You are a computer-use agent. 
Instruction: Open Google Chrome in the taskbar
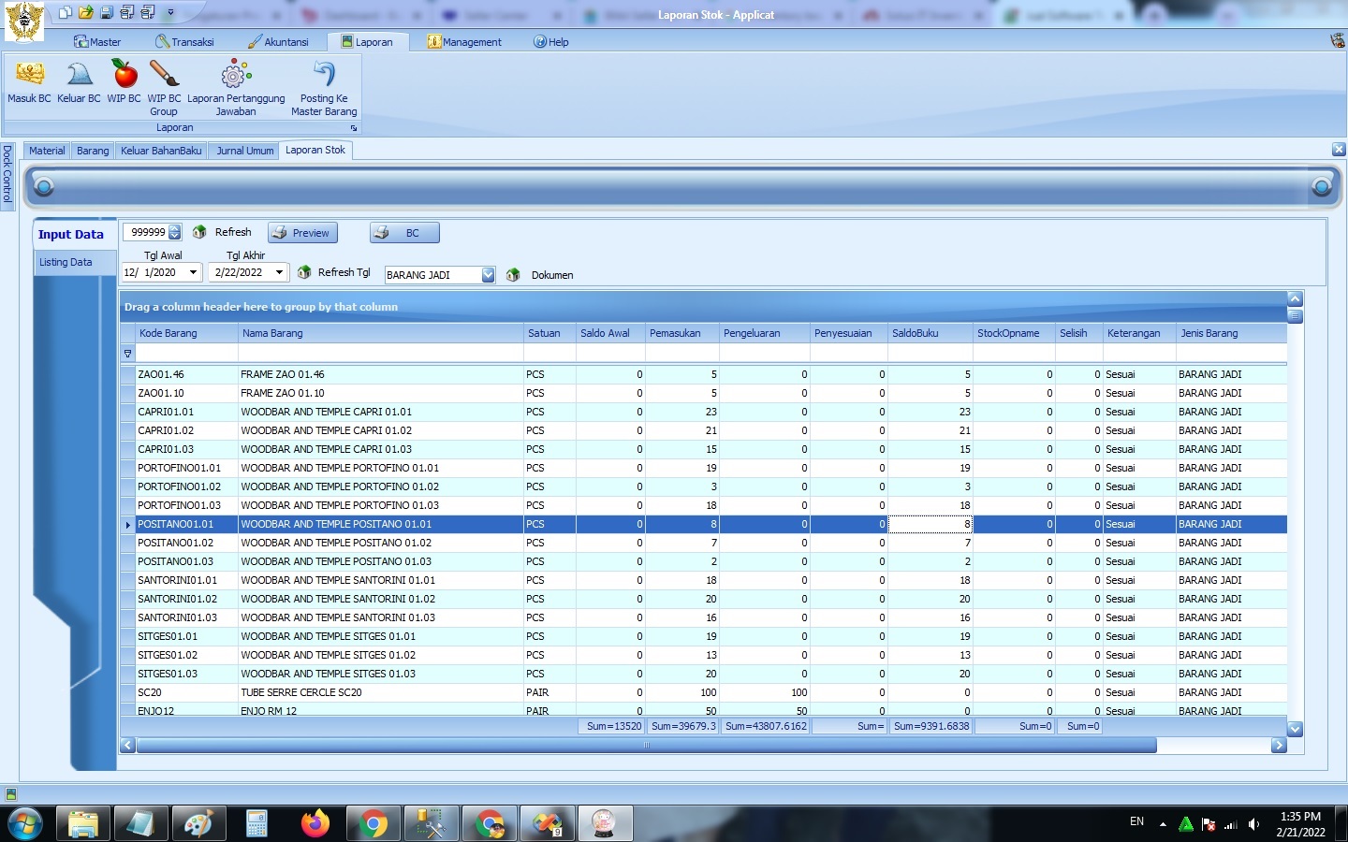(x=374, y=824)
